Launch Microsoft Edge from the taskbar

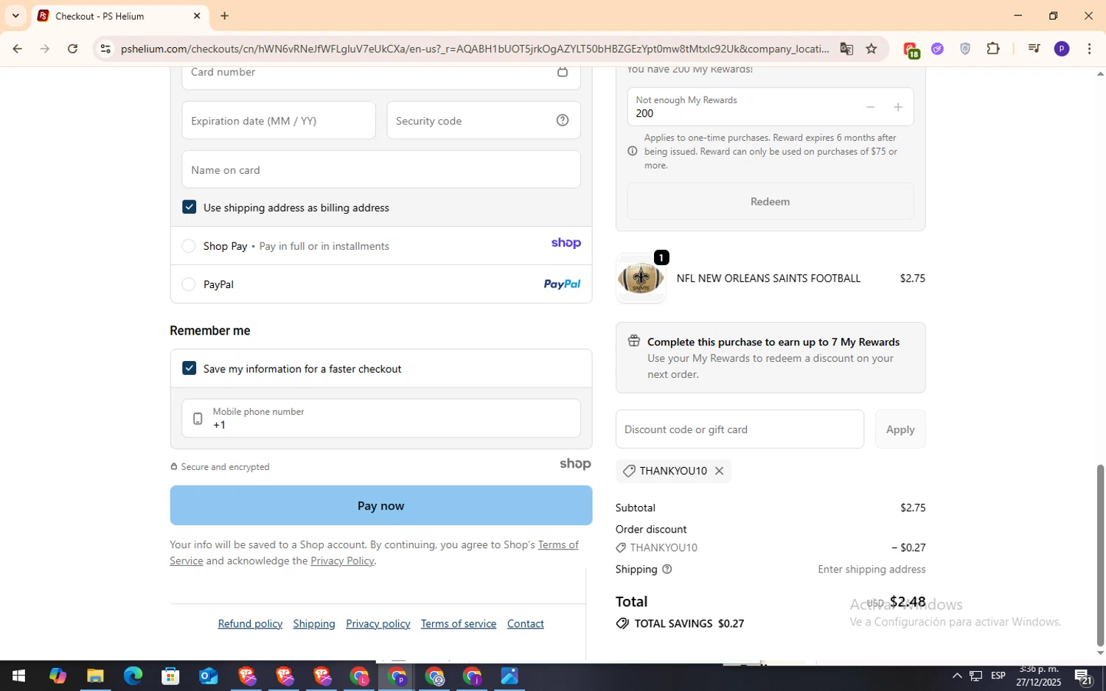coord(133,676)
